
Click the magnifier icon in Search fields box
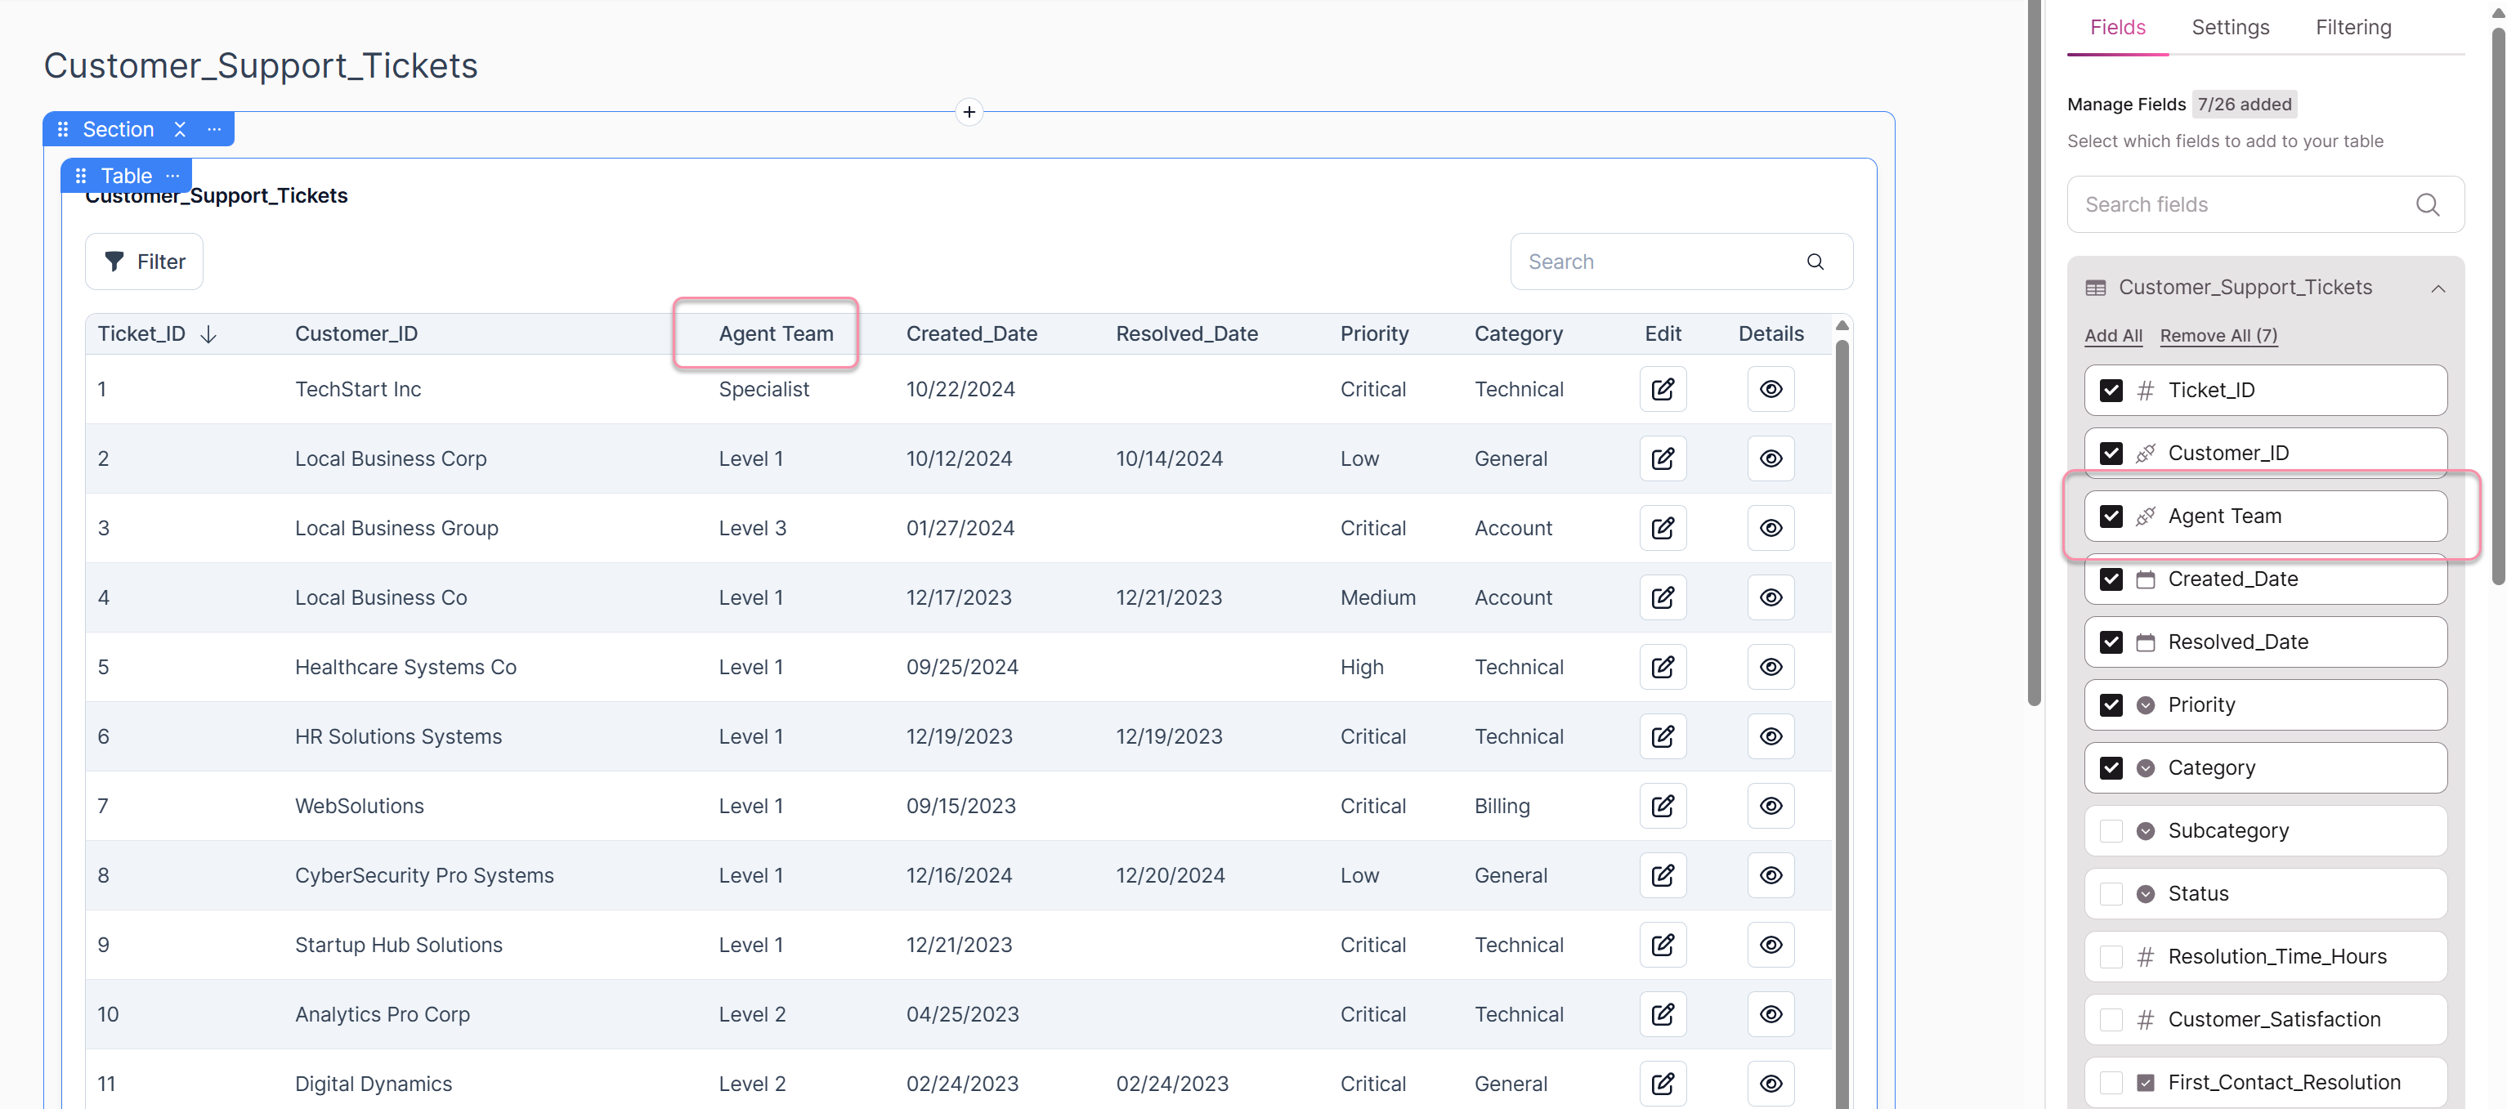point(2427,204)
